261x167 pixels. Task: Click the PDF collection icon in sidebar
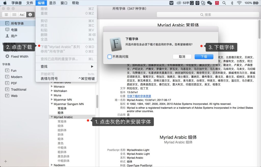(7, 83)
